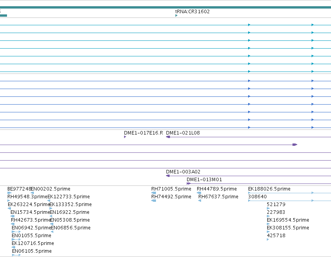331x257 pixels.
Task: Click the EN06942.5prime label
Action: [x=32, y=228]
